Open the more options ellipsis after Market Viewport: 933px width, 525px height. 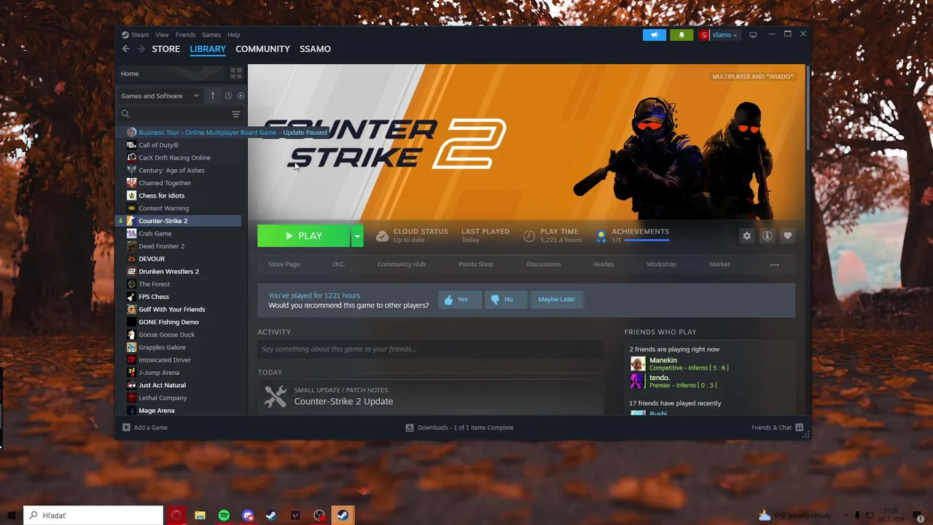point(775,265)
